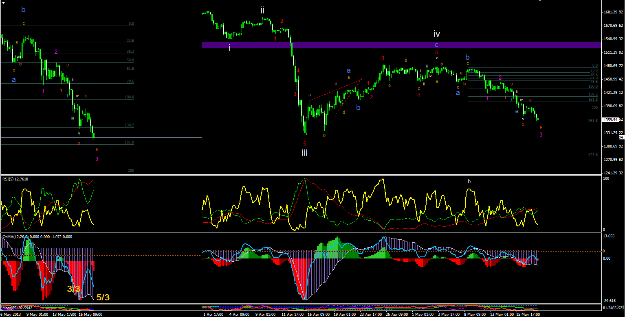
Task: Click the white wave label 'ii' at top
Action: tap(263, 10)
